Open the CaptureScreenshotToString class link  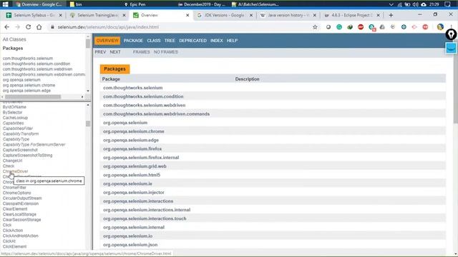tap(27, 156)
